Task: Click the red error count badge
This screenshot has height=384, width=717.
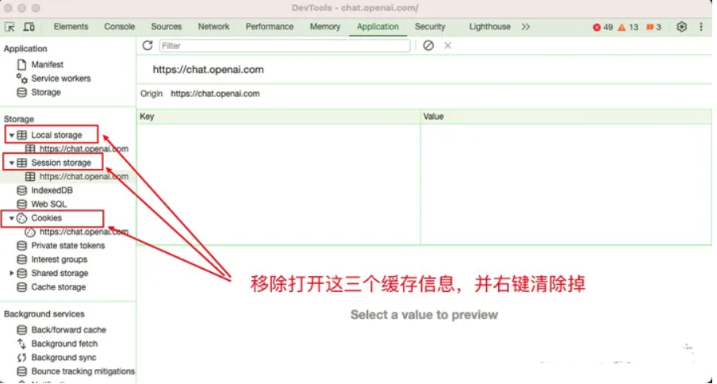Action: [603, 27]
